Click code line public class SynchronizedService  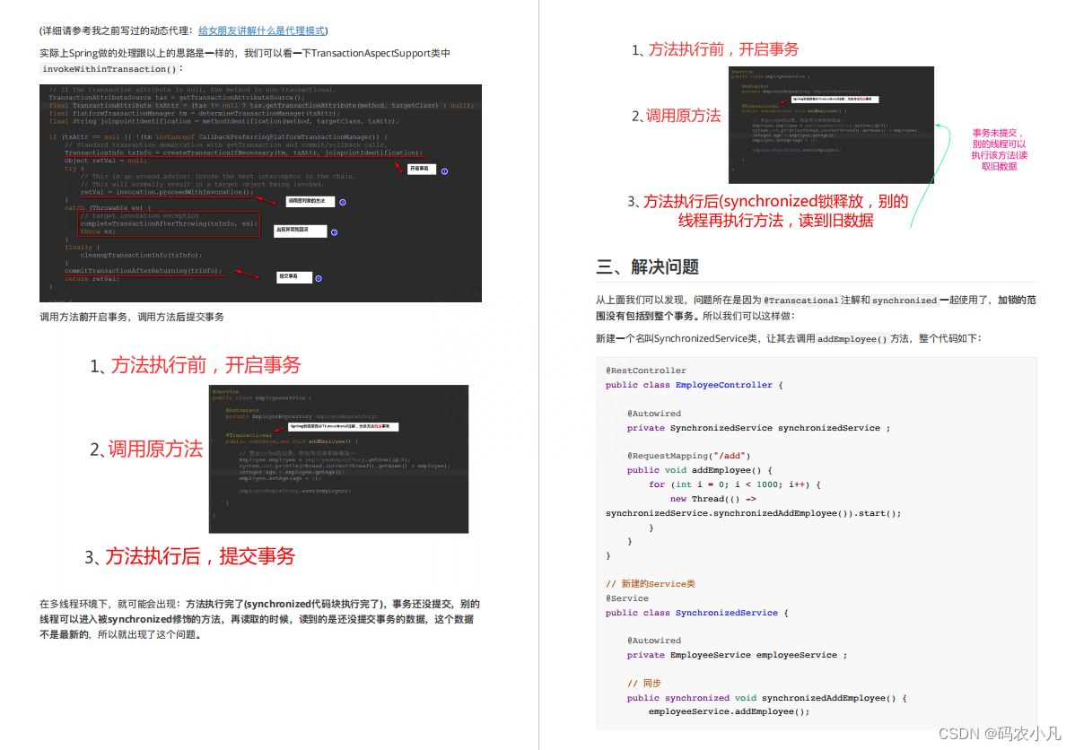(696, 613)
